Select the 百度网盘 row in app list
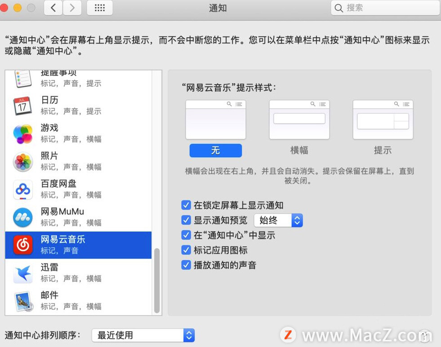441x347 pixels. click(79, 189)
